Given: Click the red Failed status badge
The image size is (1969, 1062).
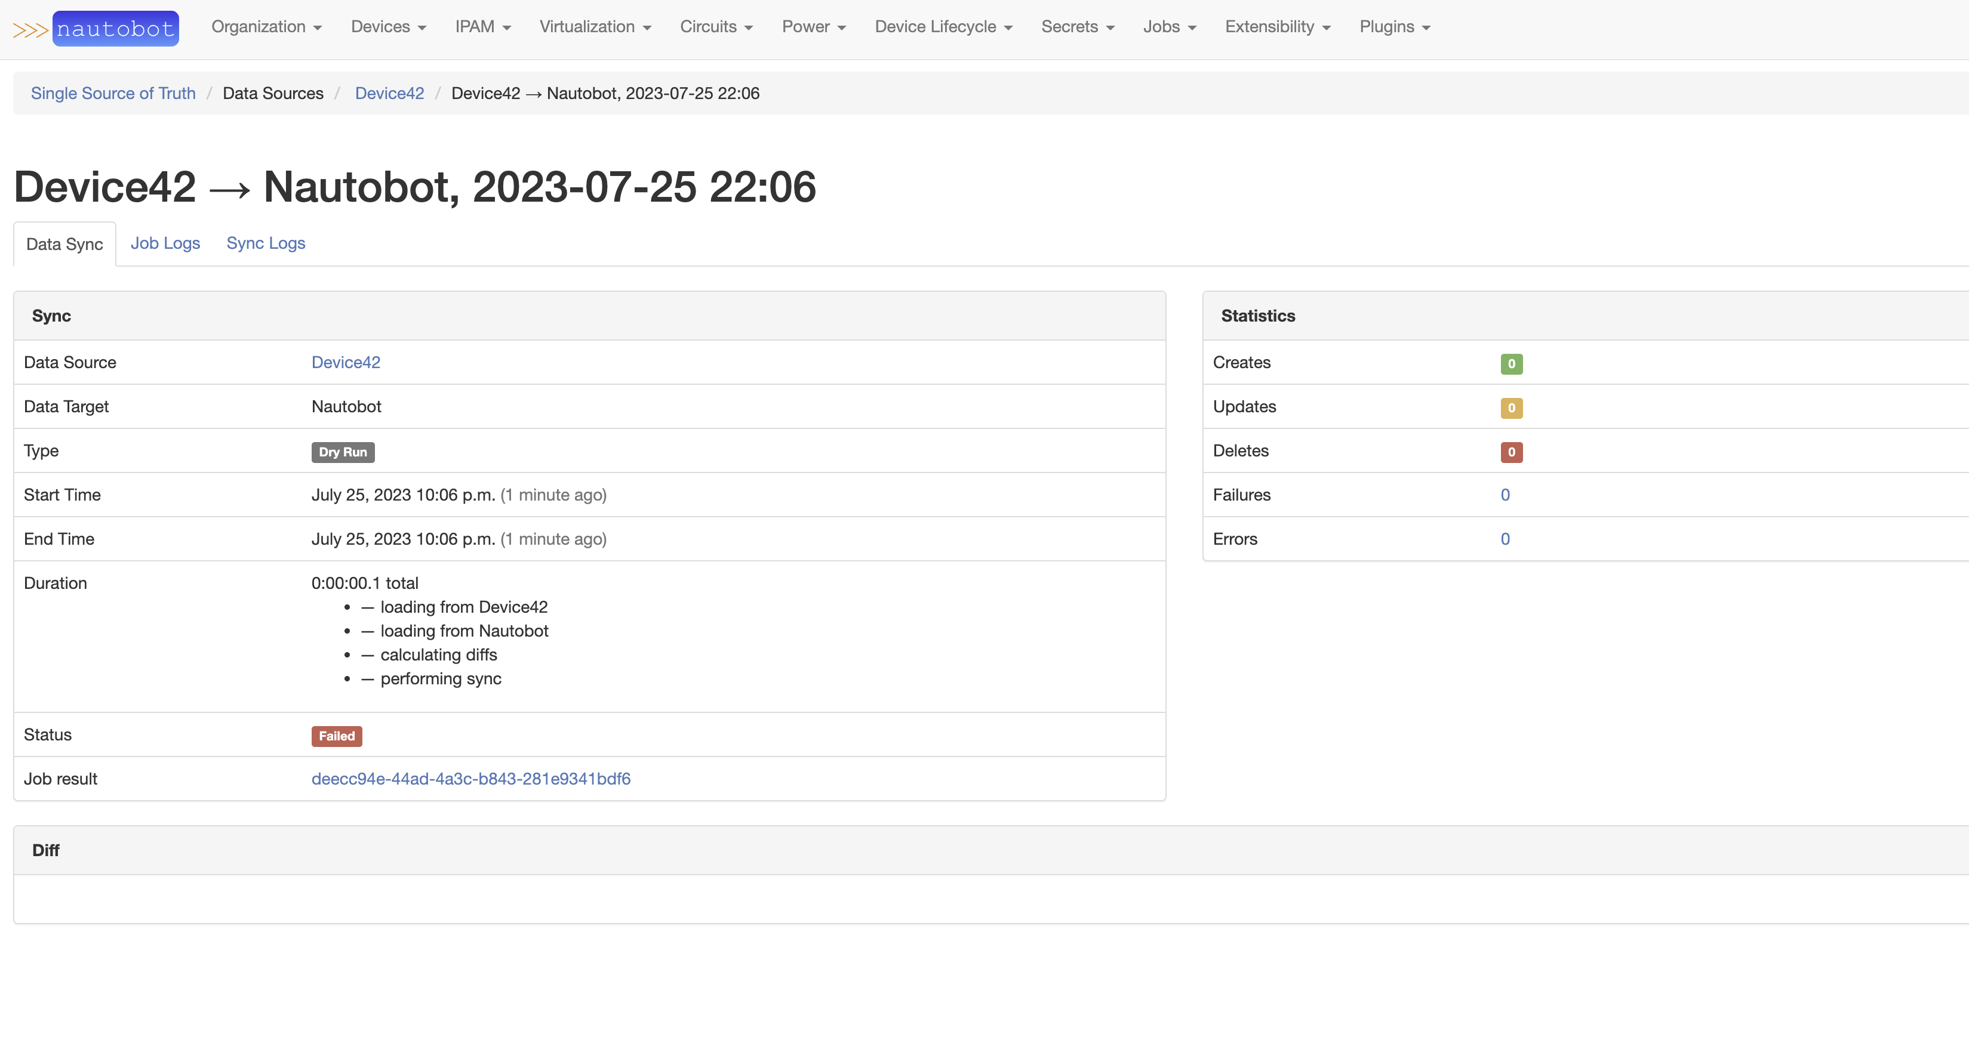Looking at the screenshot, I should click(x=336, y=736).
